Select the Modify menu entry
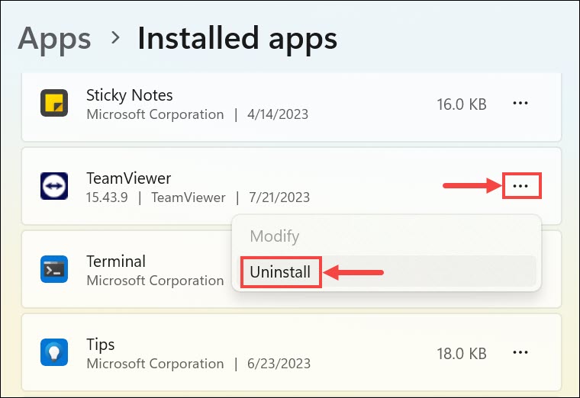The width and height of the screenshot is (580, 398). (x=275, y=236)
